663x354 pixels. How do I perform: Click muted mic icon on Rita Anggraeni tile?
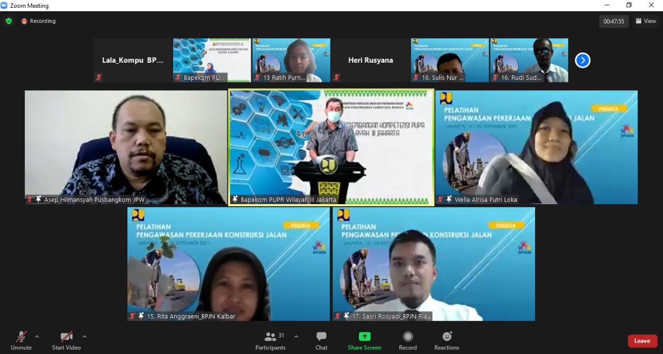133,316
